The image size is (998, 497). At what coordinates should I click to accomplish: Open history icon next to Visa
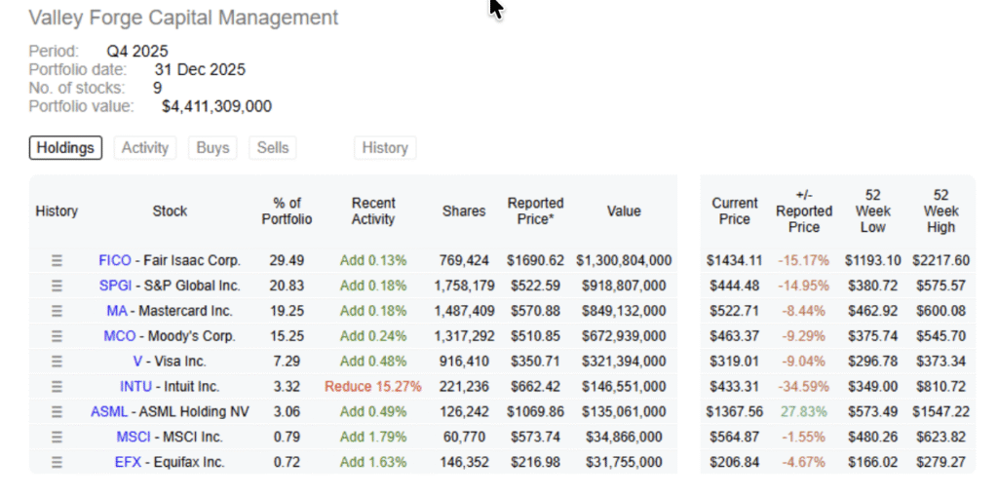click(57, 362)
